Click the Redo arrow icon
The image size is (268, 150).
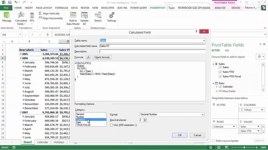(24, 2)
